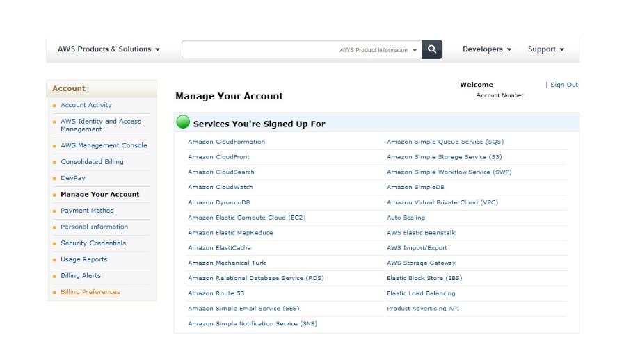
Task: Open Product Advertising API link
Action: [423, 309]
